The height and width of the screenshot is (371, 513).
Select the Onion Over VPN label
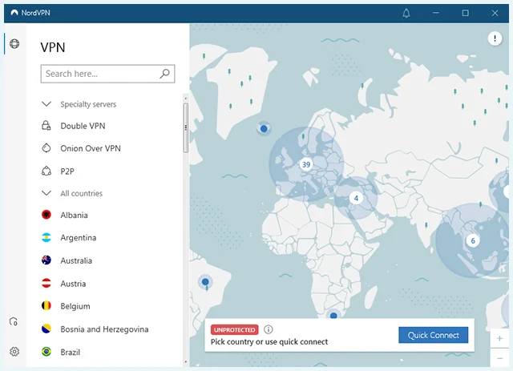91,148
